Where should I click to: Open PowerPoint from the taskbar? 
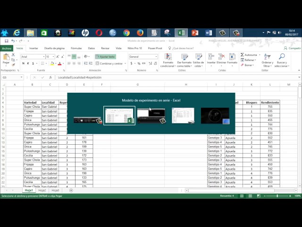195,33
